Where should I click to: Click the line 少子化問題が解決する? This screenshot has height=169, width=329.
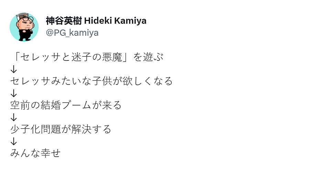click(61, 129)
